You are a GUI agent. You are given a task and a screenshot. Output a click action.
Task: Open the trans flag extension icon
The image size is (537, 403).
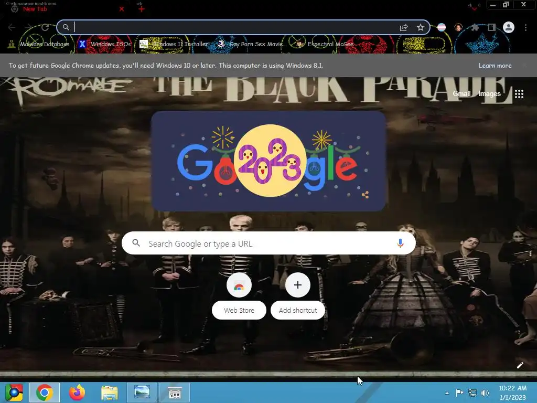[x=442, y=27]
